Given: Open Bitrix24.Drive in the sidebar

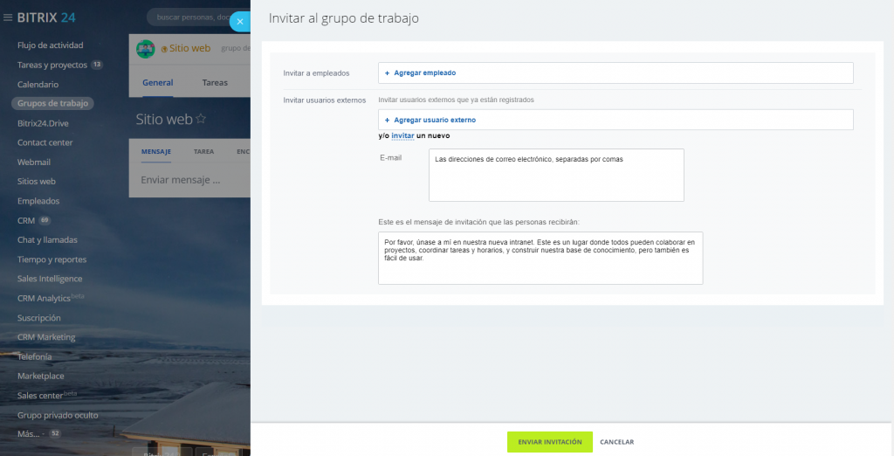Looking at the screenshot, I should point(45,123).
